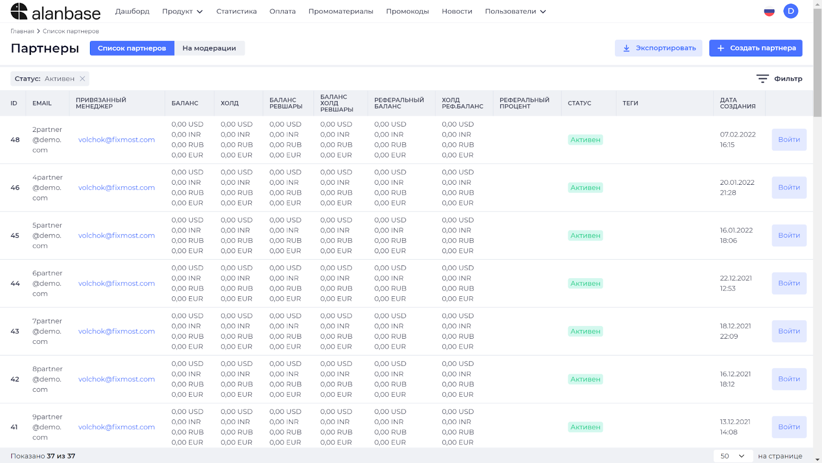This screenshot has width=822, height=463.
Task: Open the user avatar D menu
Action: pyautogui.click(x=791, y=11)
